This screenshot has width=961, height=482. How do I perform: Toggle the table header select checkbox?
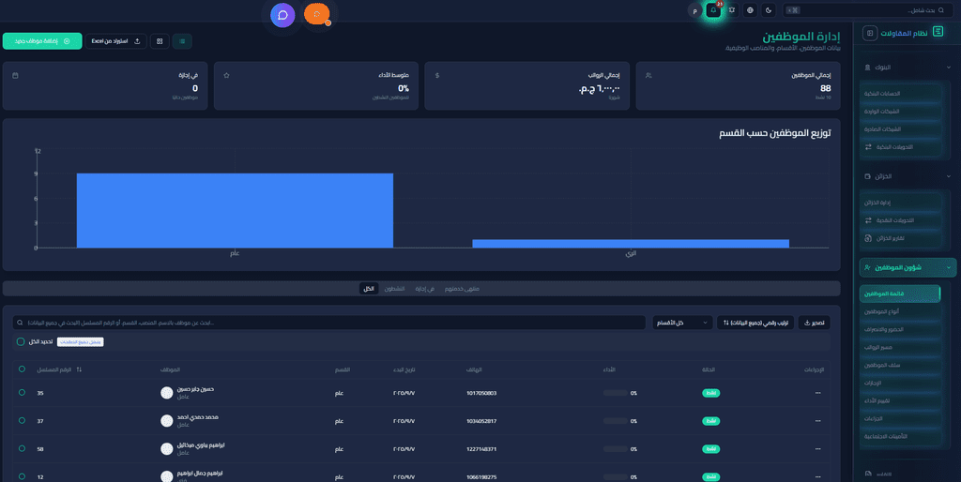pyautogui.click(x=23, y=369)
